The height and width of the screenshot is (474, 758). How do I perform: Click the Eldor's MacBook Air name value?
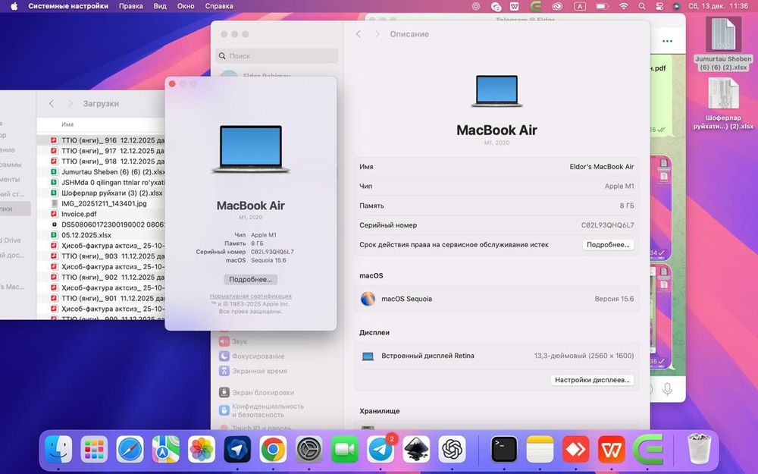click(601, 166)
